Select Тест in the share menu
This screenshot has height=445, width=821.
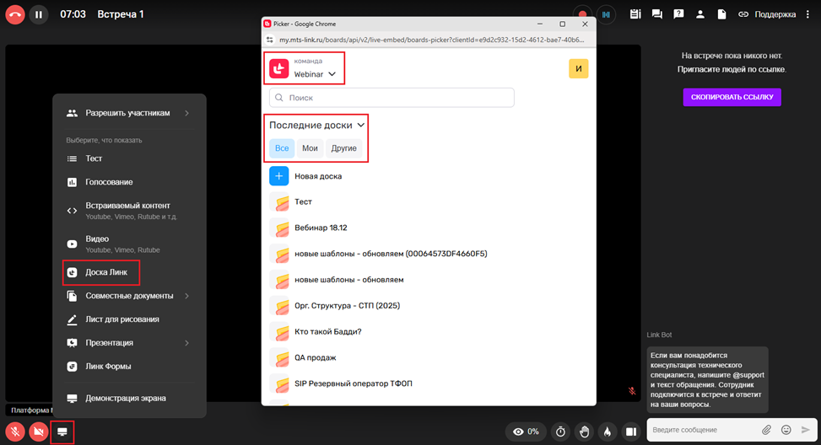[129, 158]
